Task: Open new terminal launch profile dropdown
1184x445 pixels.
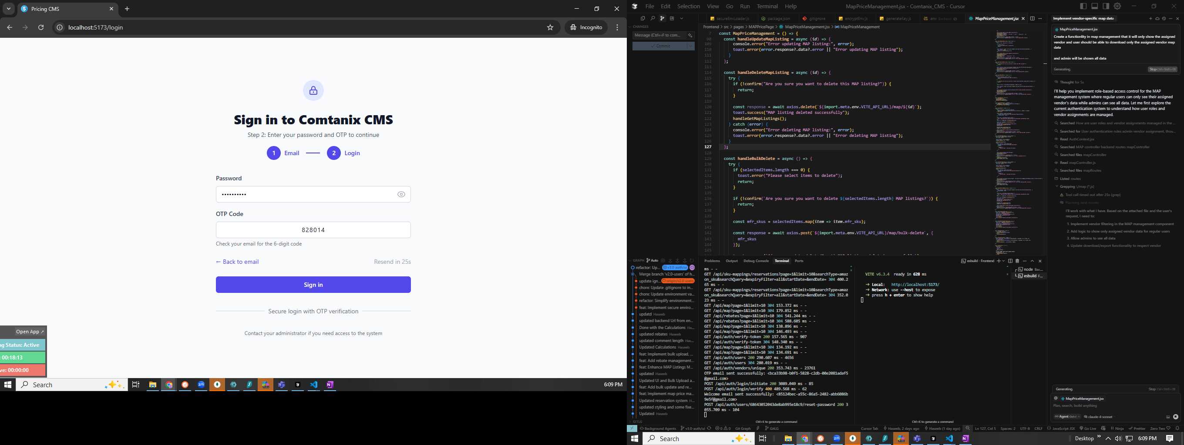Action: coord(1003,261)
